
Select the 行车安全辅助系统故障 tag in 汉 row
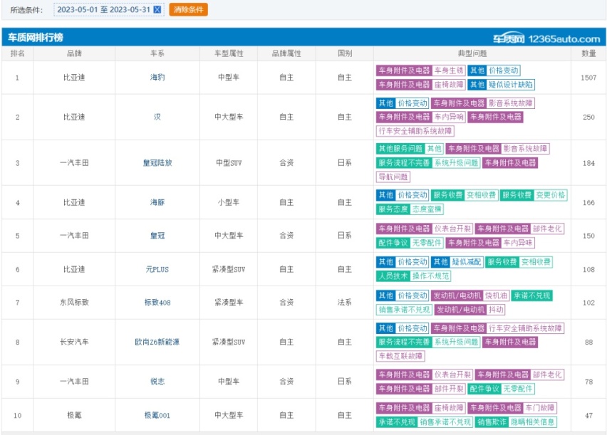[x=415, y=131]
